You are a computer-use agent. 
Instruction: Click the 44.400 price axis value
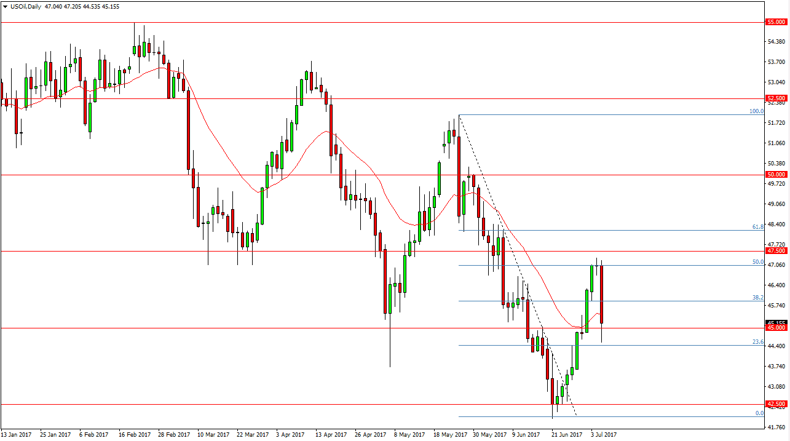tap(778, 346)
